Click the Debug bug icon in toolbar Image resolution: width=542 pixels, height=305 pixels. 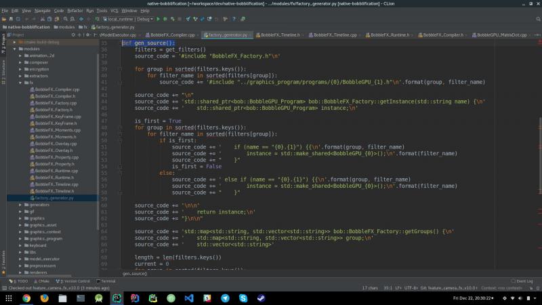165,19
